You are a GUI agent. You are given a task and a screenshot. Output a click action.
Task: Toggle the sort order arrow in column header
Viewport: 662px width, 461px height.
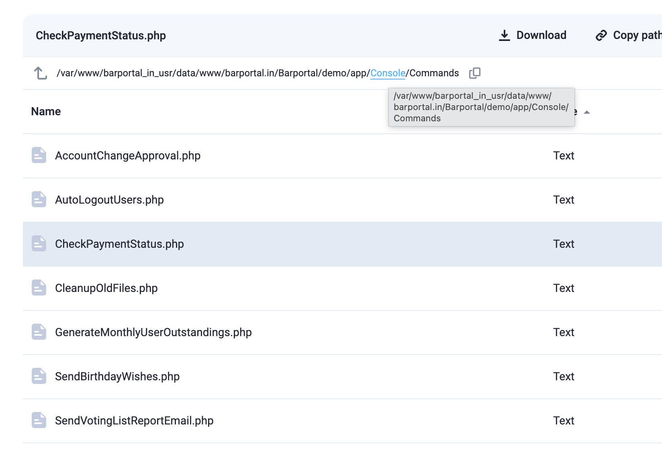[586, 112]
